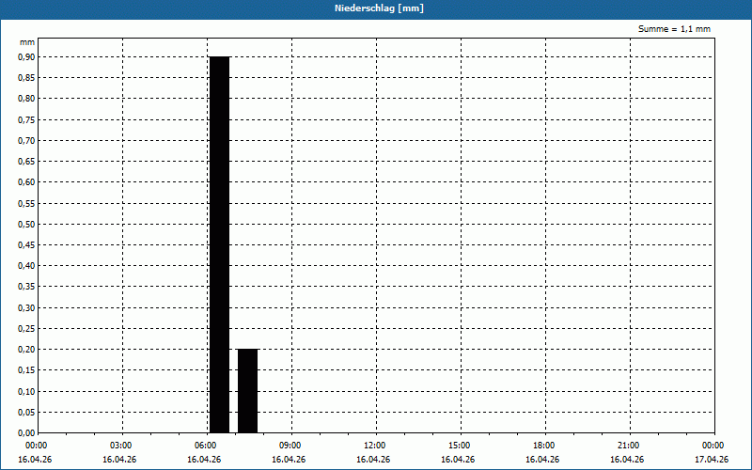Click the 0,20 y-axis value
This screenshot has height=470, width=752.
[x=26, y=349]
